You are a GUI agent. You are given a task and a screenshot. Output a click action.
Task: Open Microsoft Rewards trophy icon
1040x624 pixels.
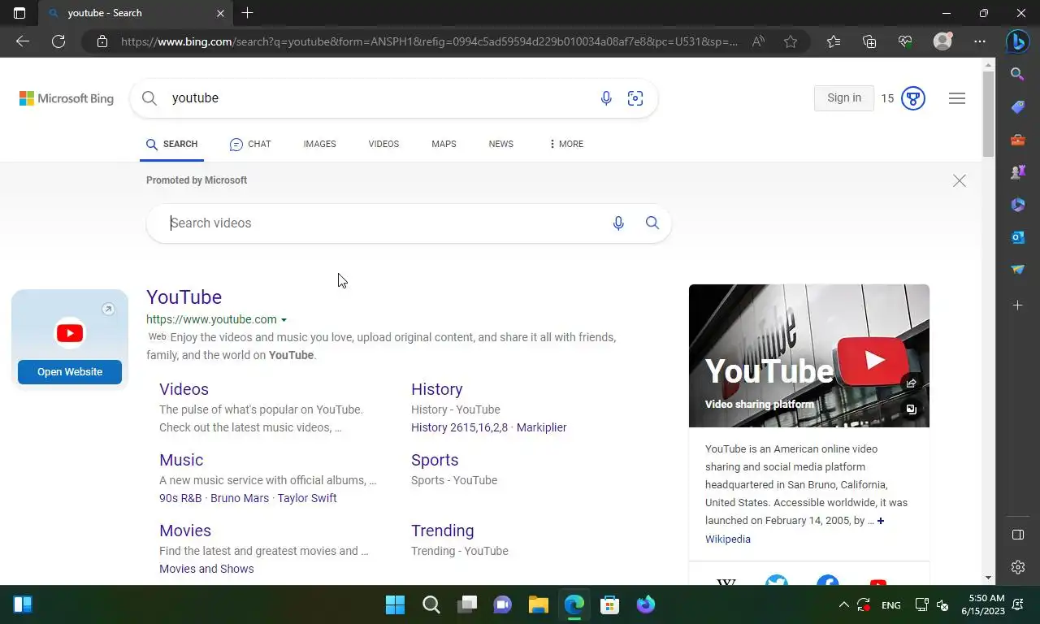tap(913, 98)
